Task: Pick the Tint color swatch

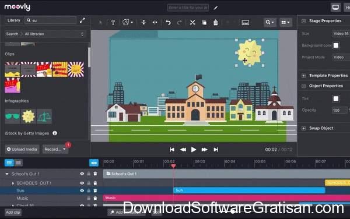Action: coord(336,98)
